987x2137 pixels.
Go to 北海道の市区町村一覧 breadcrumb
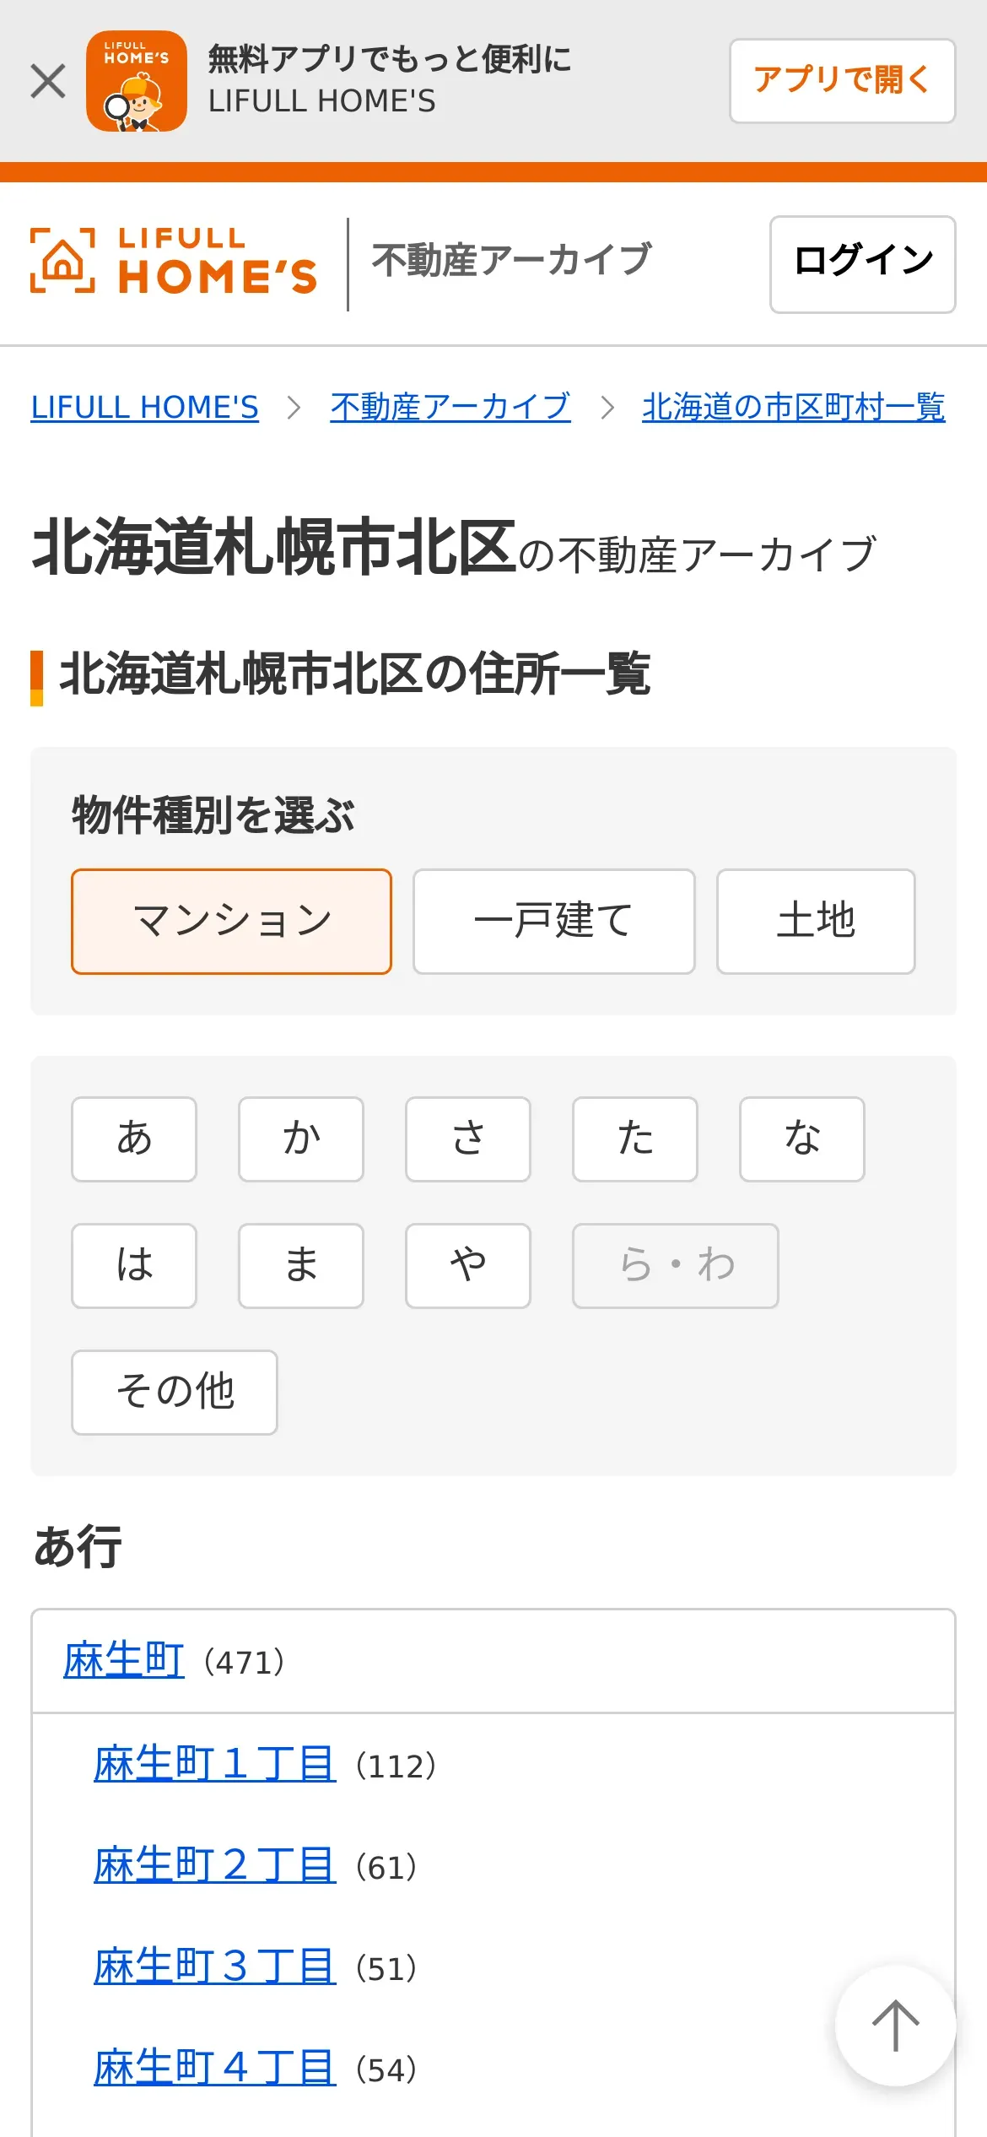click(793, 408)
